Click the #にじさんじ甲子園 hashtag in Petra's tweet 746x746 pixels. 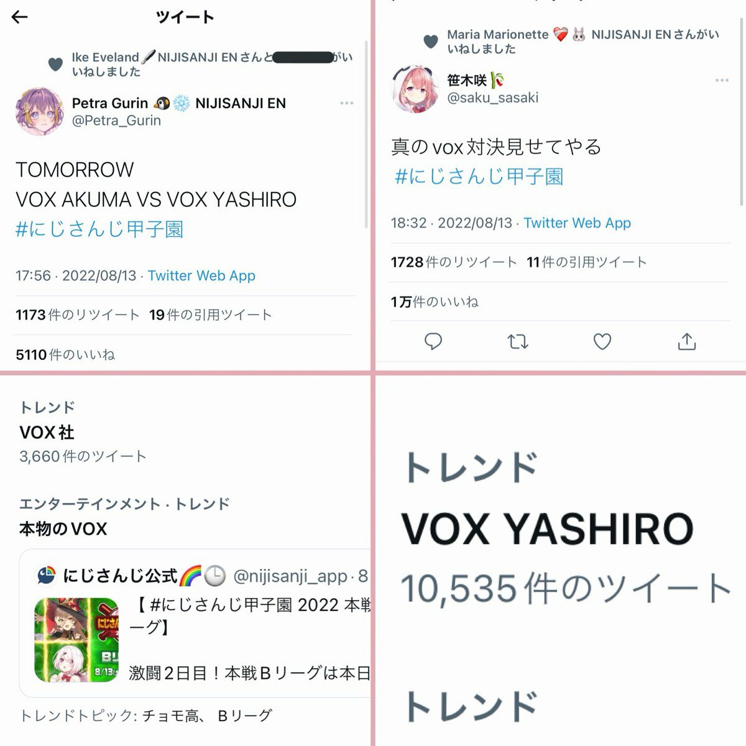[99, 229]
